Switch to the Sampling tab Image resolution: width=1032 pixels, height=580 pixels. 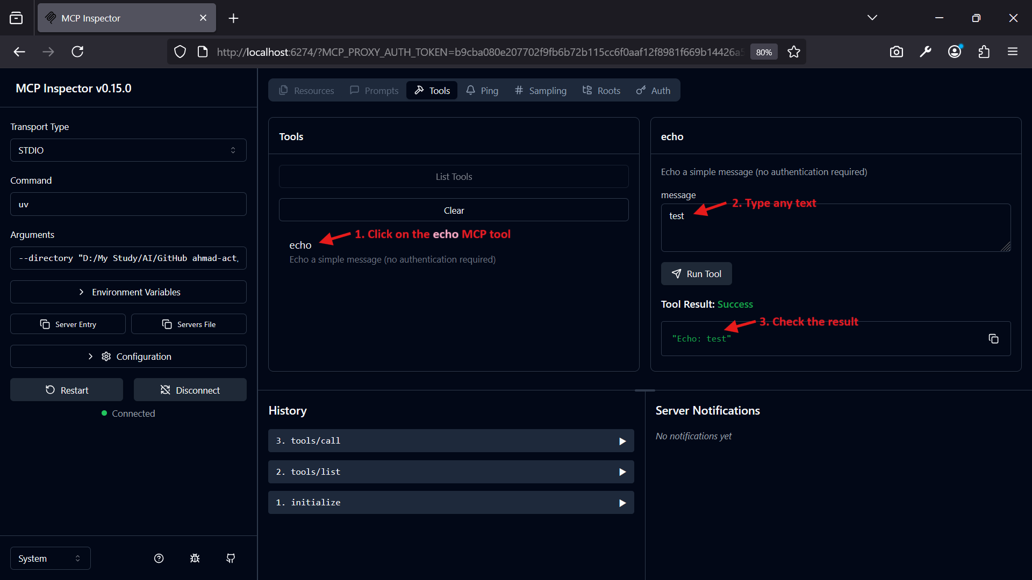[x=541, y=90]
